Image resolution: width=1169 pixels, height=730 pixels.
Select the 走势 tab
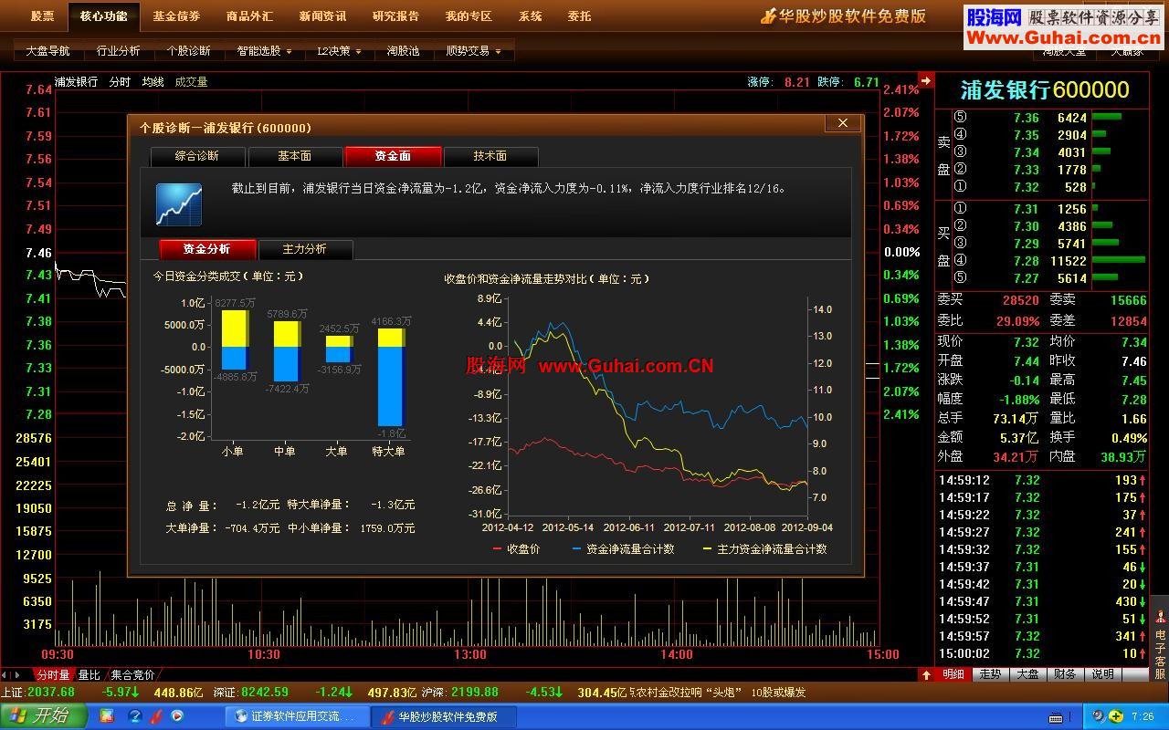[x=991, y=674]
